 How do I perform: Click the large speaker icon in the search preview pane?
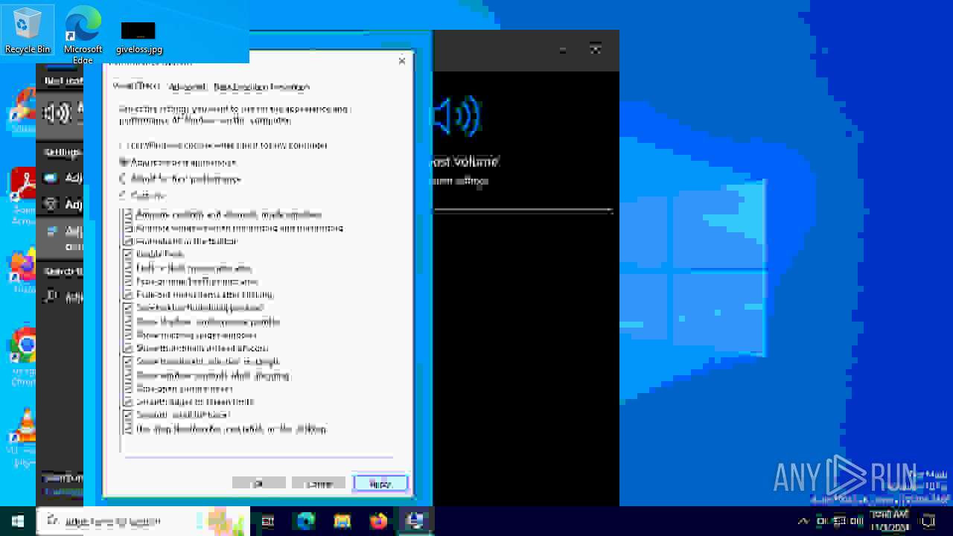457,116
